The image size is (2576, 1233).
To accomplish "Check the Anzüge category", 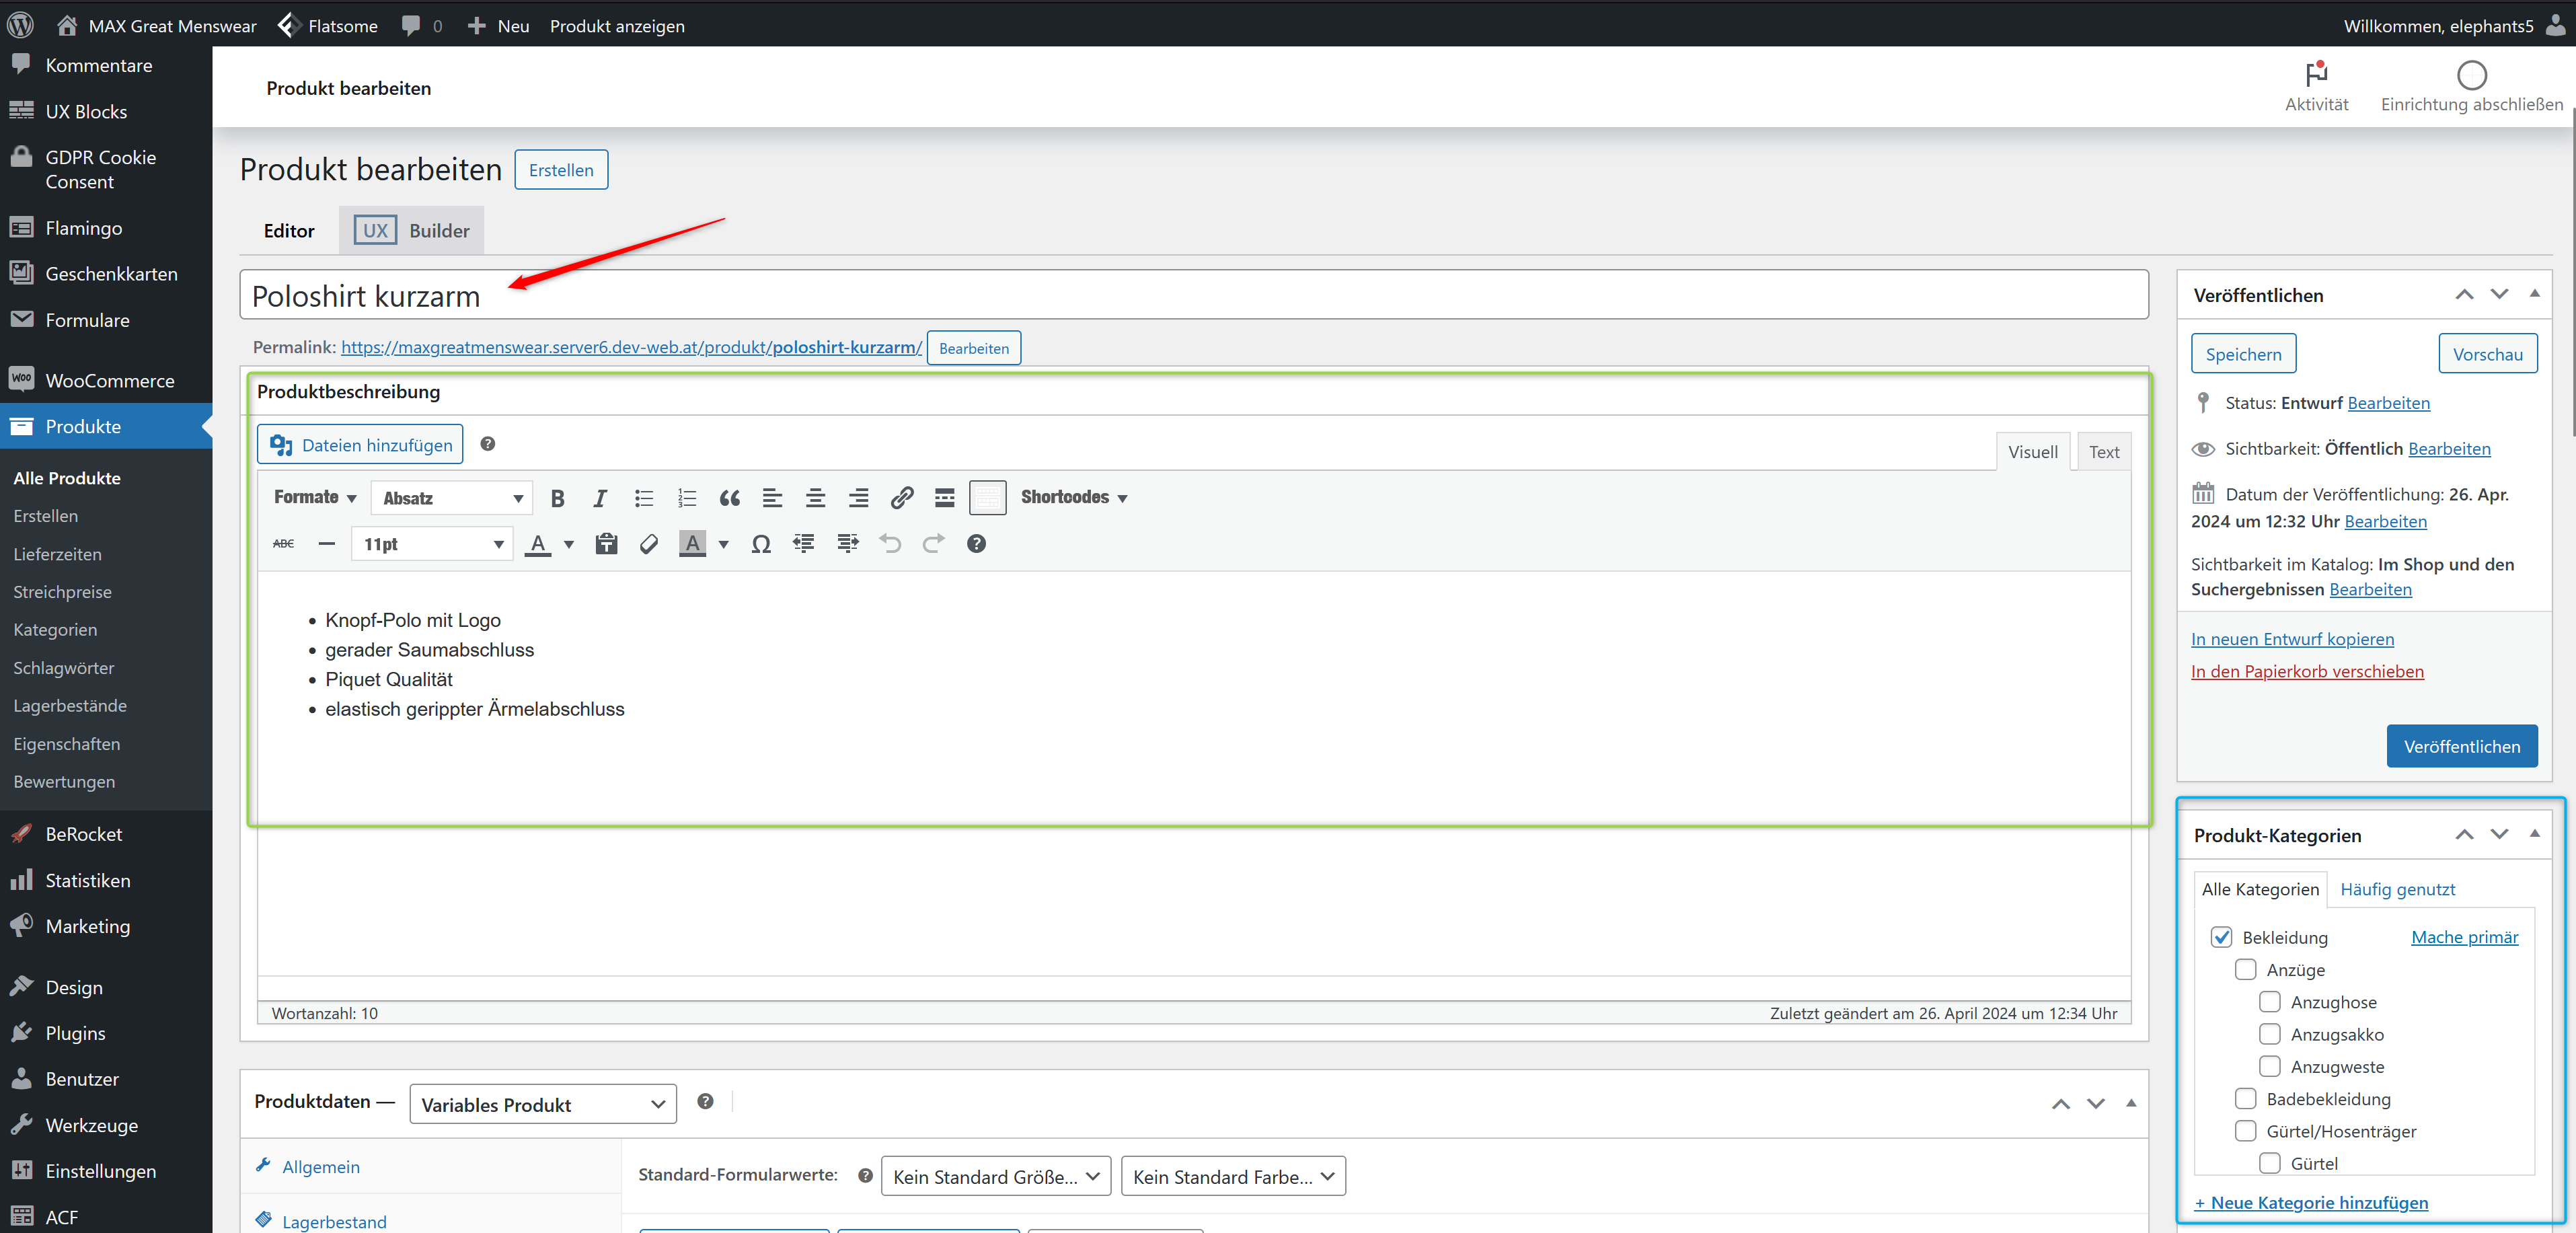I will (x=2245, y=969).
